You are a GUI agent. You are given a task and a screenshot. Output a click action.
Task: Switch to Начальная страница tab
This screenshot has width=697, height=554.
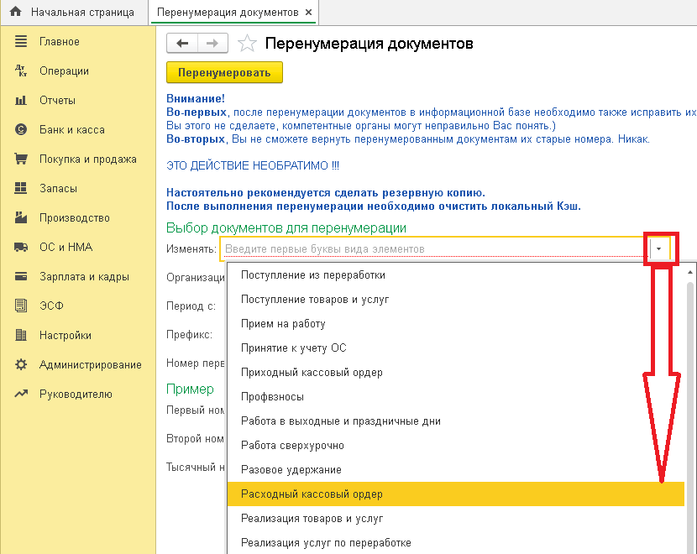tap(74, 13)
